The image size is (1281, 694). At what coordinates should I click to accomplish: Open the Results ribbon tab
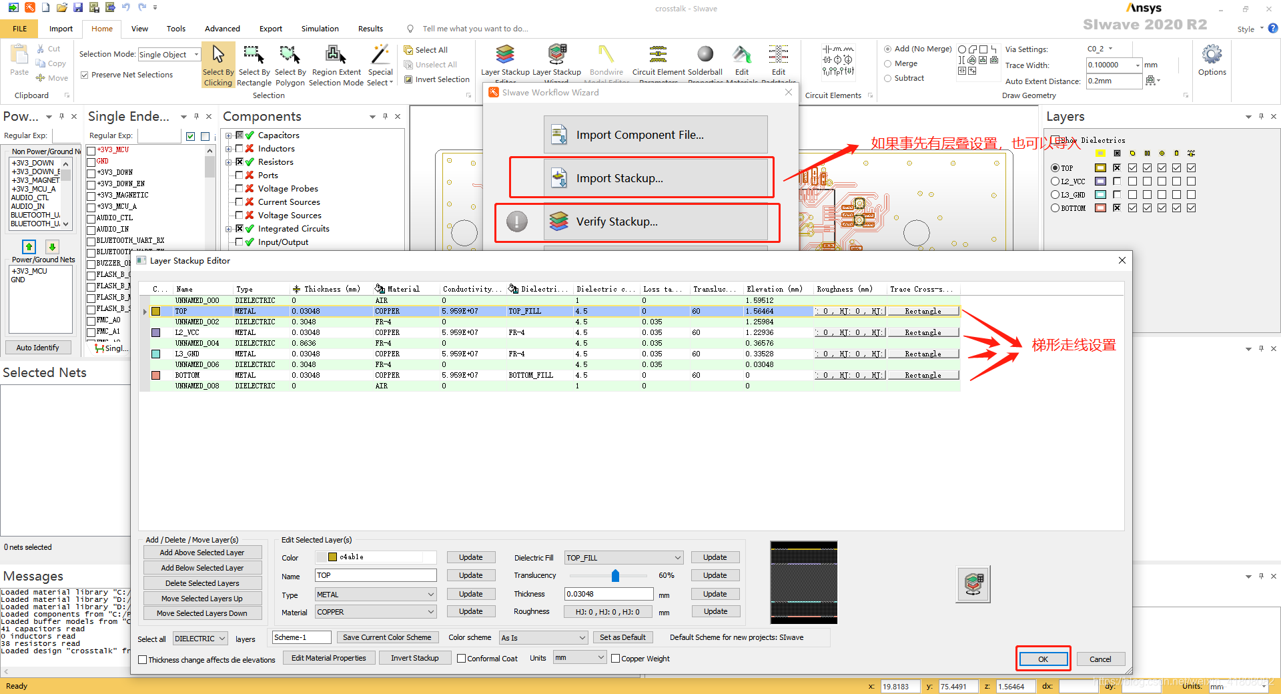[x=370, y=29]
